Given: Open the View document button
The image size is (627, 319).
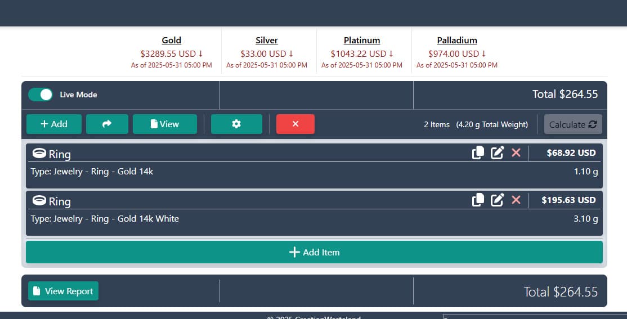Looking at the screenshot, I should [x=165, y=124].
